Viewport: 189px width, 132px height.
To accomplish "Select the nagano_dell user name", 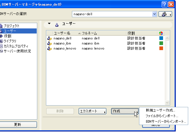I will pyautogui.click(x=62, y=38).
